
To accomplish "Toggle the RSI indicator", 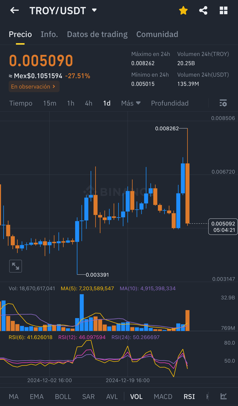I will click(189, 397).
